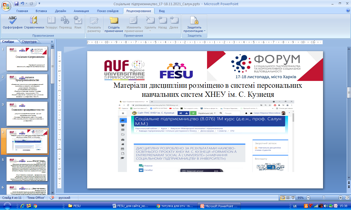Click the Удалить comment icon
Image resolution: width=351 pixels, height=210 pixels.
pos(150,21)
